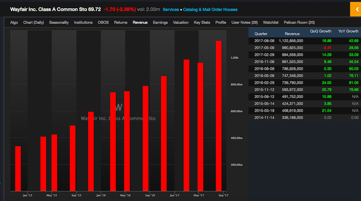This screenshot has width=361, height=201.
Task: Click the orange back arrow button
Action: [x=356, y=9]
